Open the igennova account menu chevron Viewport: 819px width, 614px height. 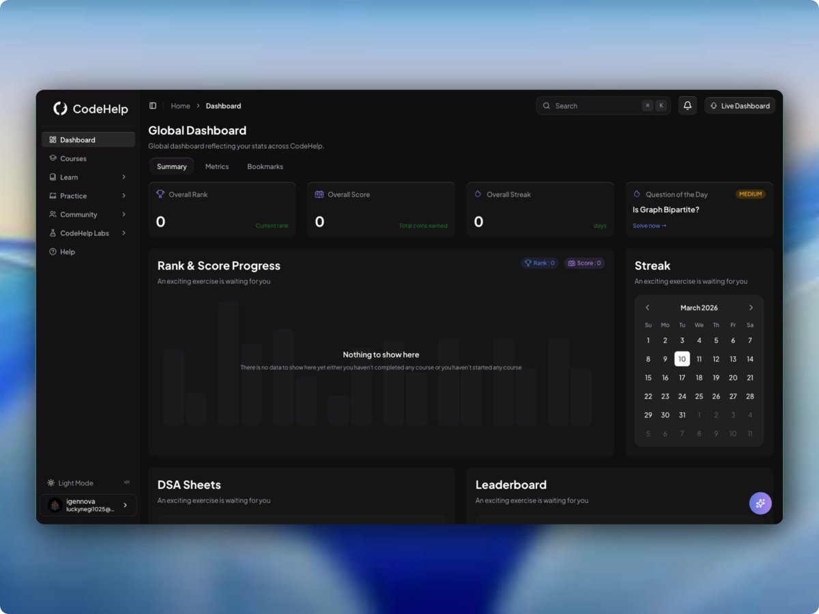coord(125,505)
